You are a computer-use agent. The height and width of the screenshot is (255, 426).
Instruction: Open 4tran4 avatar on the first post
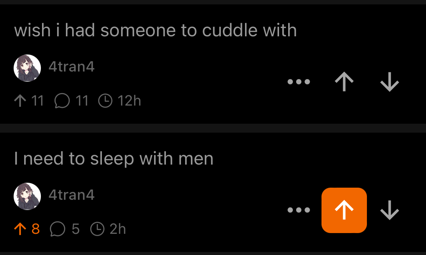pos(27,68)
